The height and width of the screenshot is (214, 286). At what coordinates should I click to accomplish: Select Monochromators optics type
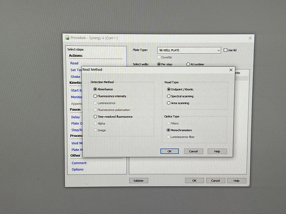[x=168, y=130]
